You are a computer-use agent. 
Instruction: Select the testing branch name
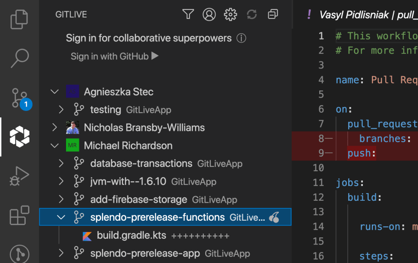105,110
